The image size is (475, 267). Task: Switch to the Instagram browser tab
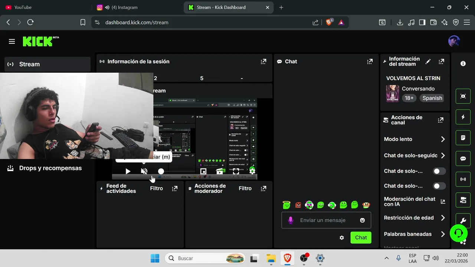coord(137,7)
